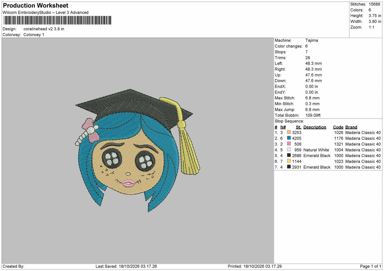
Task: Click the Trims value '28'
Action: pyautogui.click(x=308, y=58)
